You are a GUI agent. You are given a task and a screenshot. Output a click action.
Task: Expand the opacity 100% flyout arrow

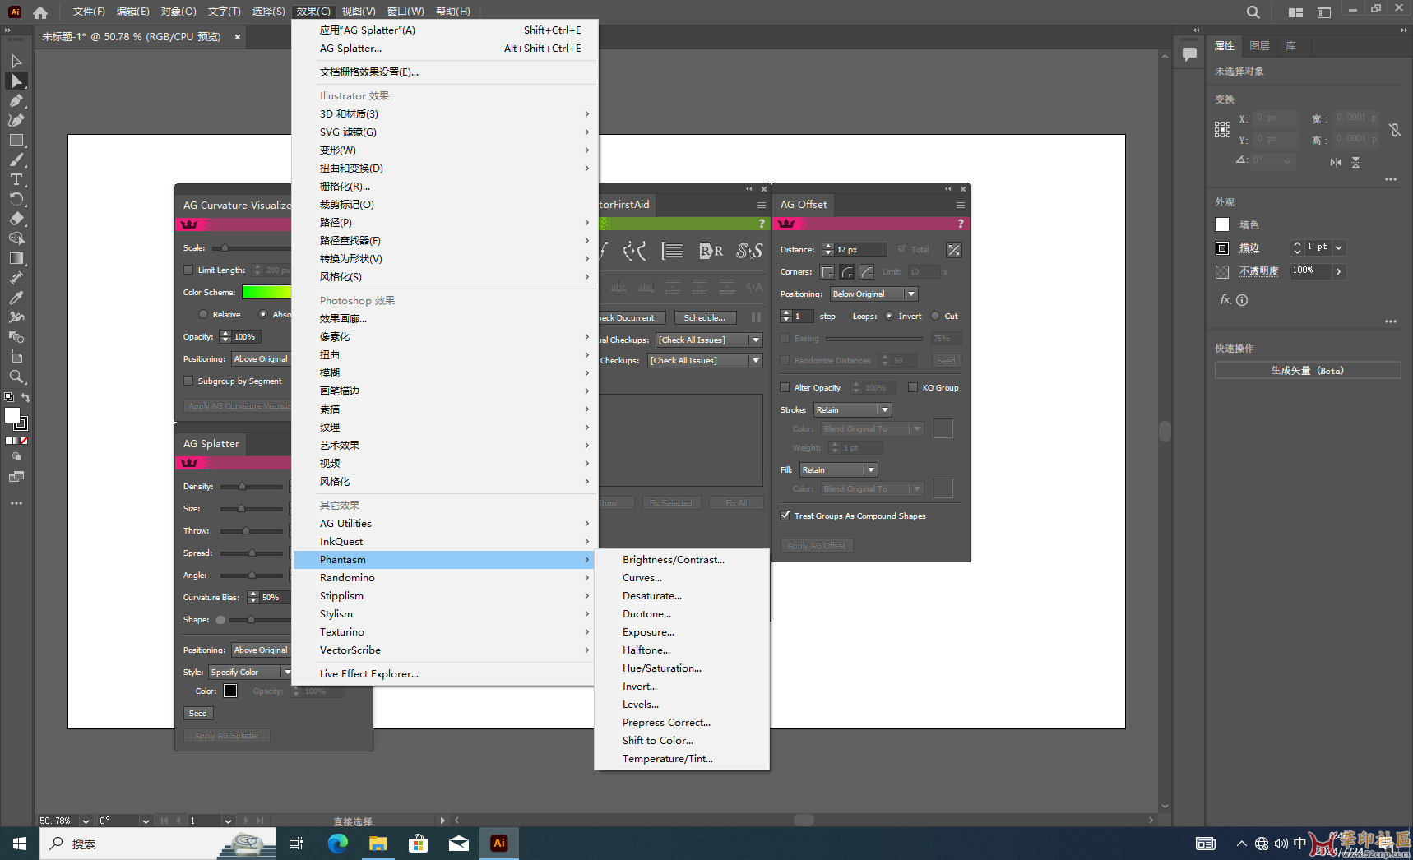[x=1338, y=271]
